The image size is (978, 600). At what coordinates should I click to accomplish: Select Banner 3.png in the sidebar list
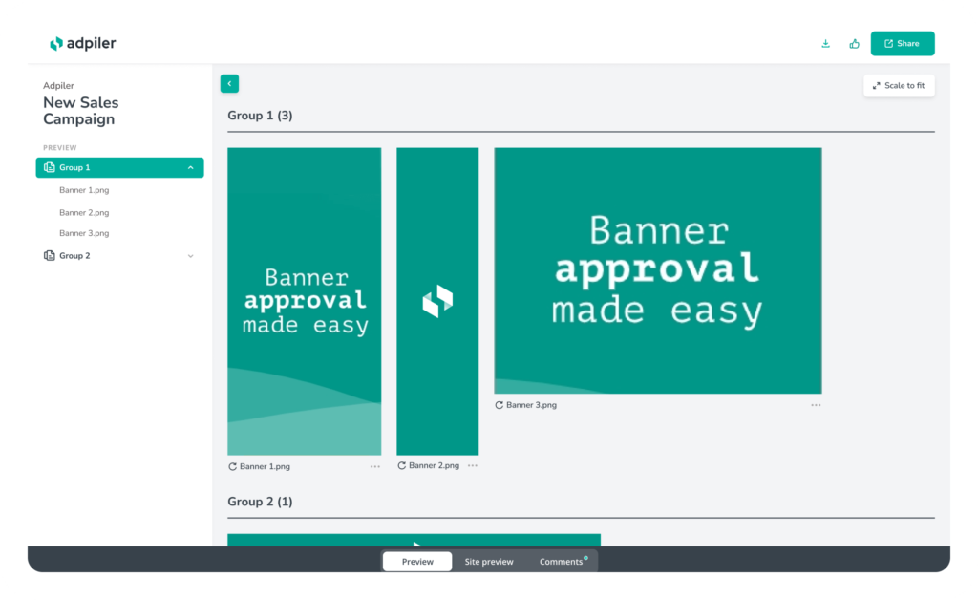click(84, 233)
